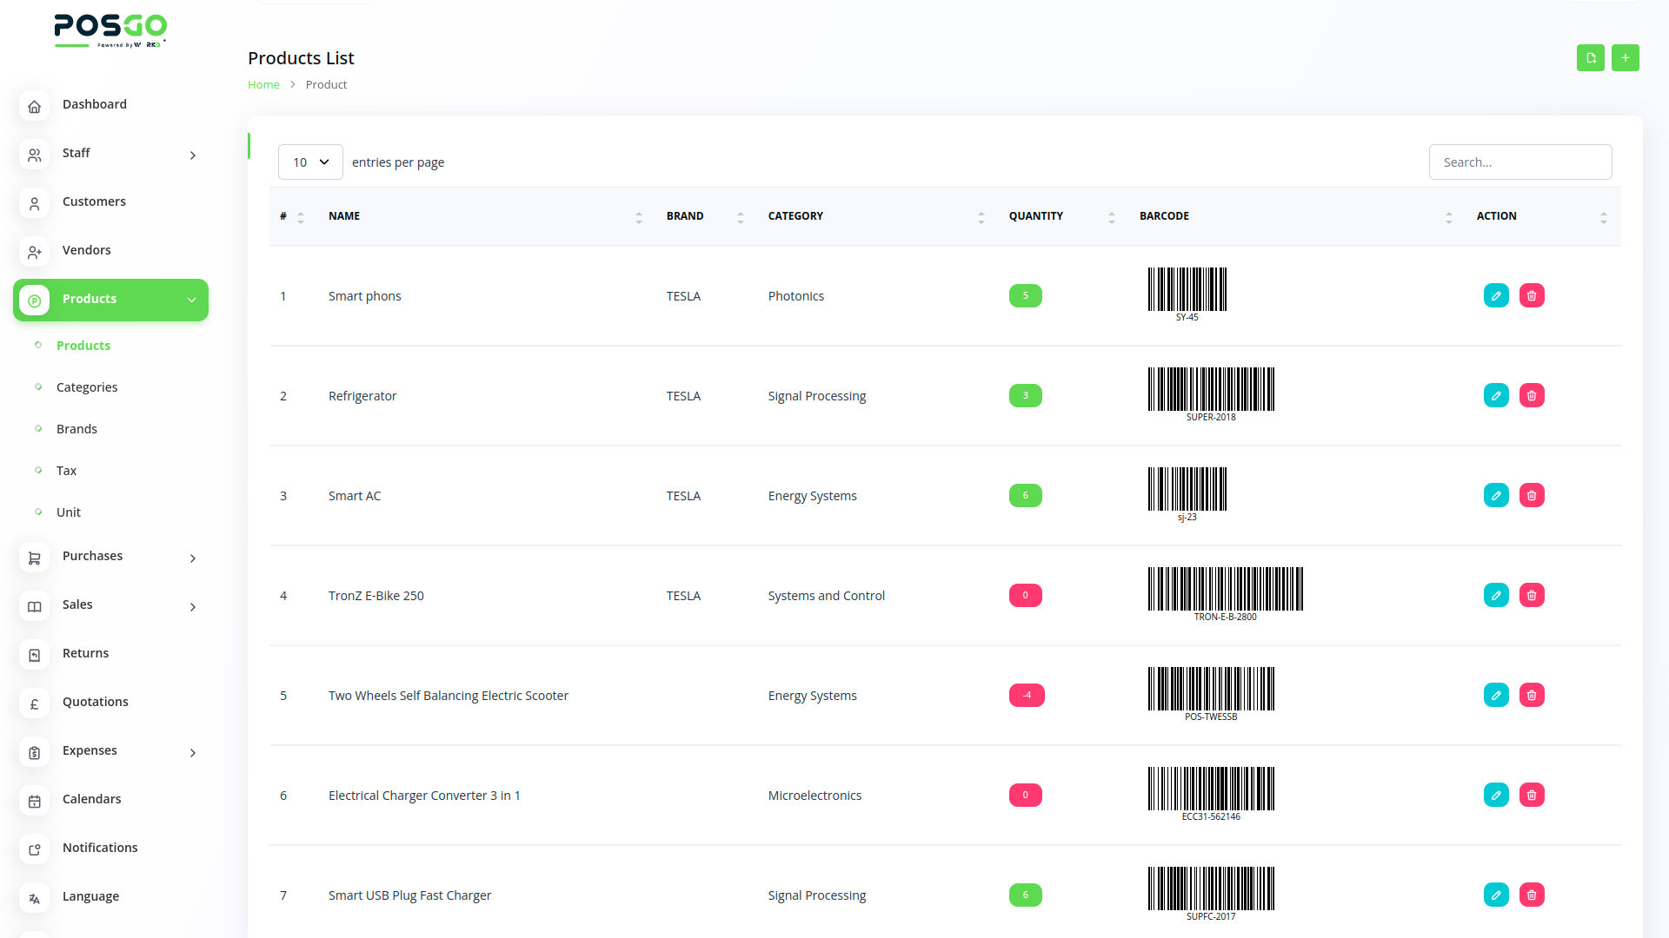The height and width of the screenshot is (938, 1669).
Task: Delete the Refrigerator product row
Action: 1532,395
